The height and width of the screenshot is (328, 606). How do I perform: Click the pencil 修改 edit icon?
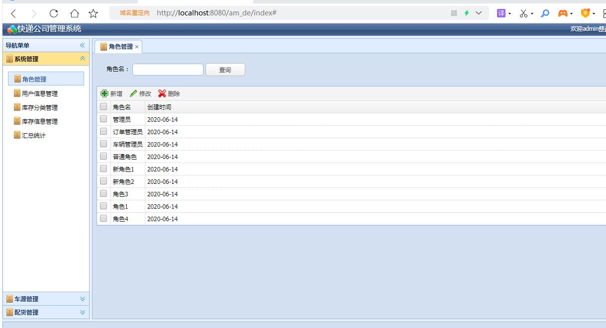133,93
